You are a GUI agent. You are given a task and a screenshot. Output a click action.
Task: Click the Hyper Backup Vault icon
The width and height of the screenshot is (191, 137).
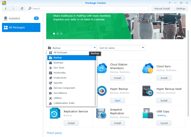(x=147, y=91)
